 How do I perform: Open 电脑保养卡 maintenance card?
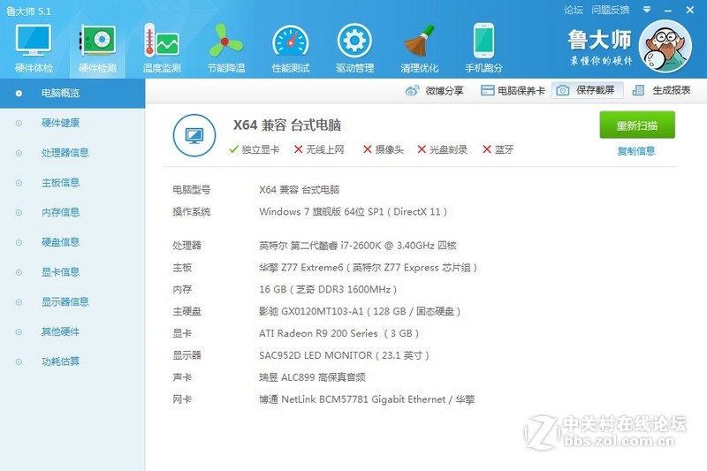click(513, 91)
